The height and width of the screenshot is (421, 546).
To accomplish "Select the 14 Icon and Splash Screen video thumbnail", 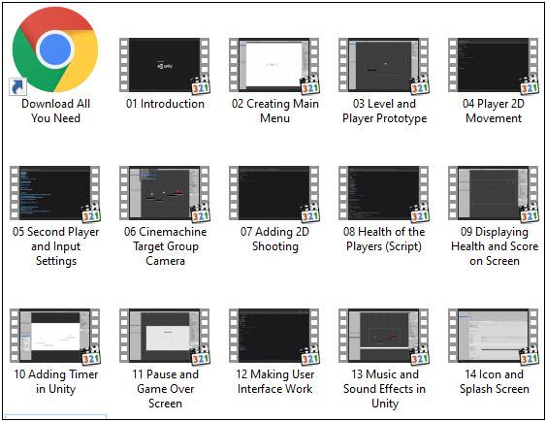I will coord(494,336).
